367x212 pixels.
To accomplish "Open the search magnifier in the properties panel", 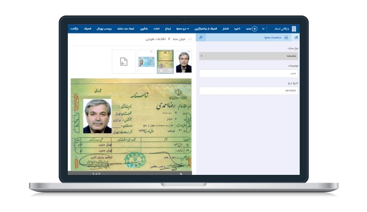I will pyautogui.click(x=201, y=38).
